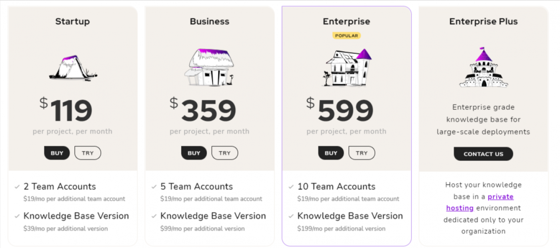Buy the Business plan

coord(194,153)
